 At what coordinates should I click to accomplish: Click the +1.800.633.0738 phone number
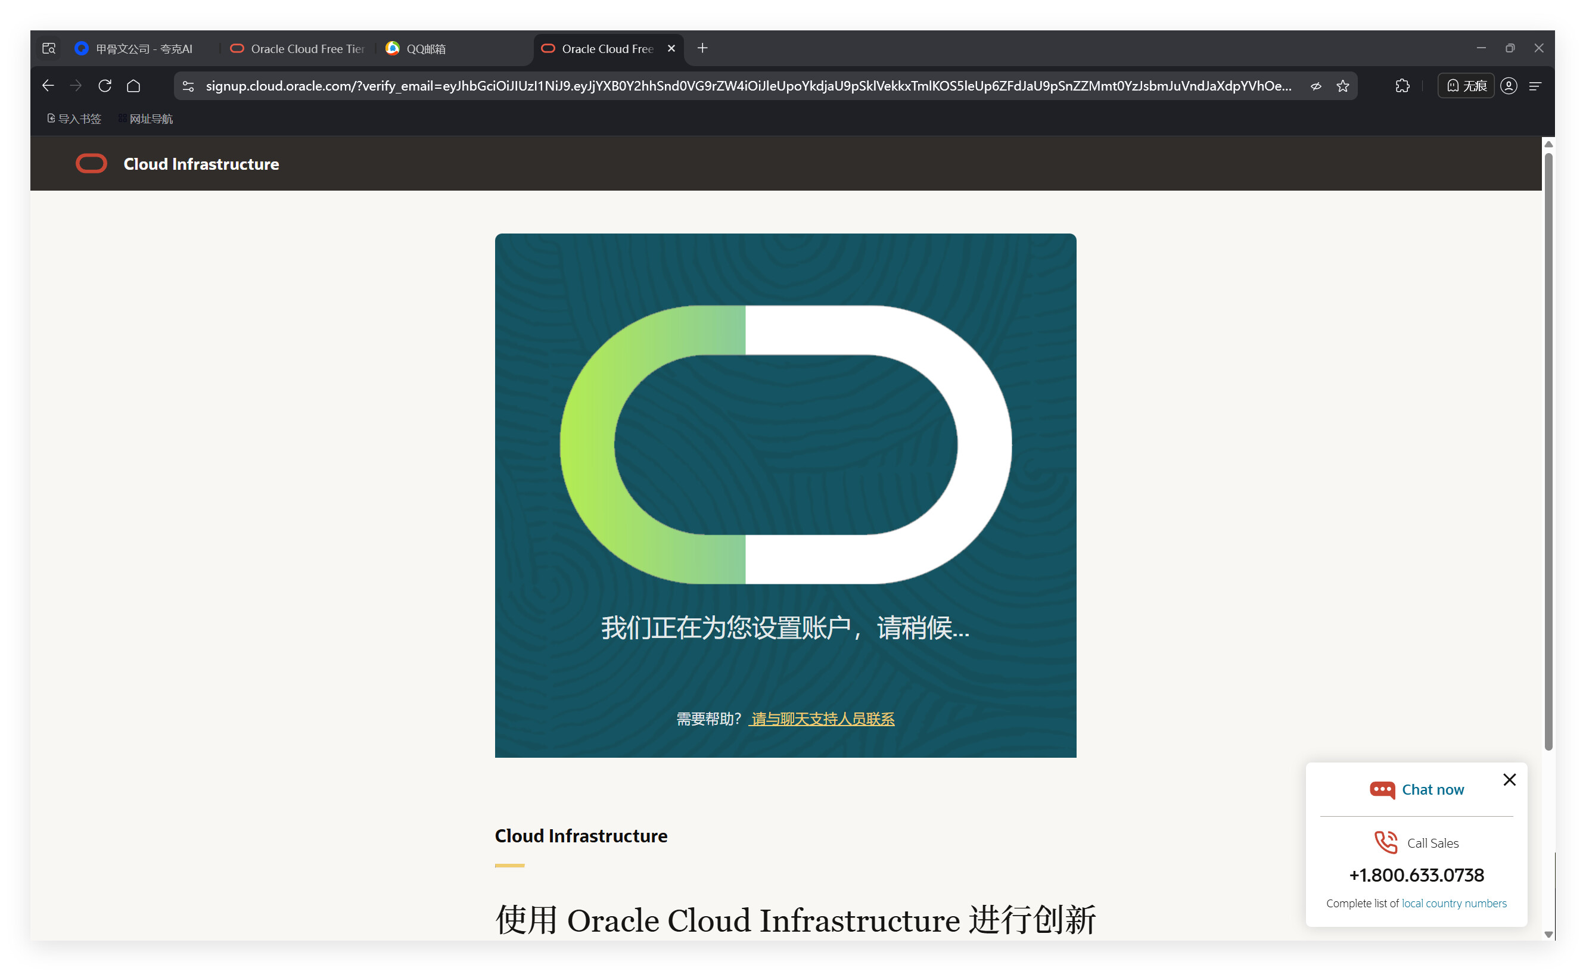1417,874
